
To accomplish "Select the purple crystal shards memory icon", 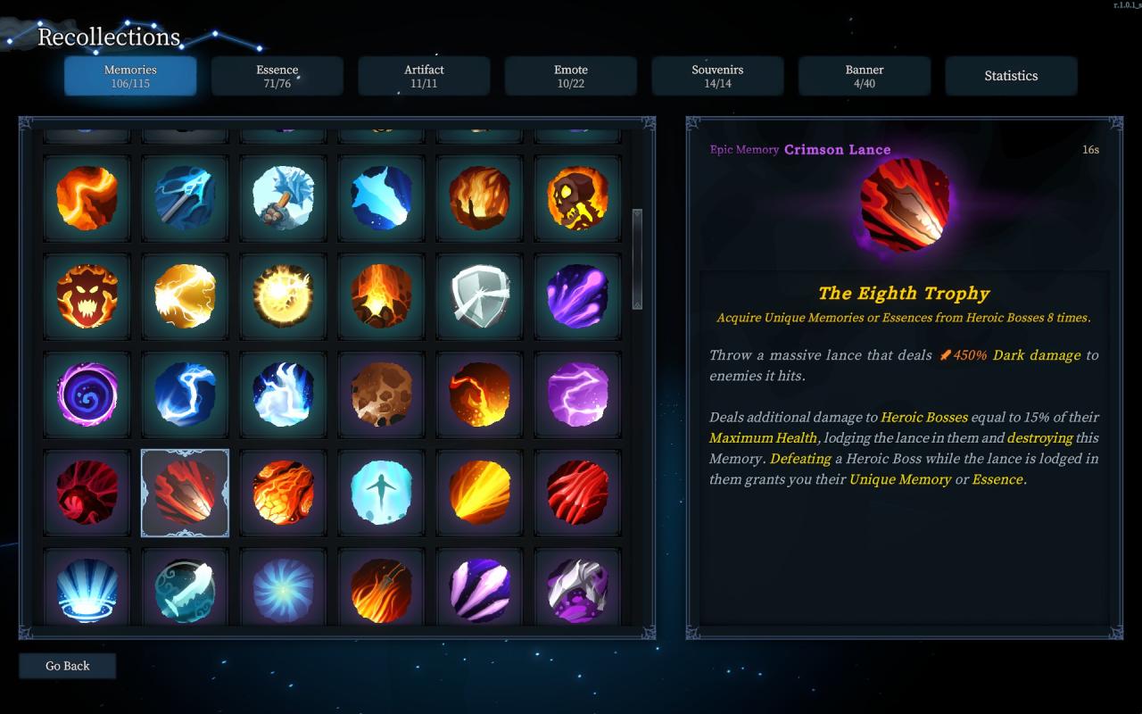I will [479, 589].
